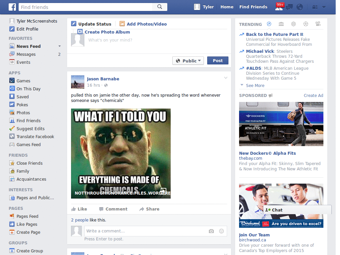Open the notifications globe icon
The width and height of the screenshot is (340, 255).
click(x=300, y=7)
